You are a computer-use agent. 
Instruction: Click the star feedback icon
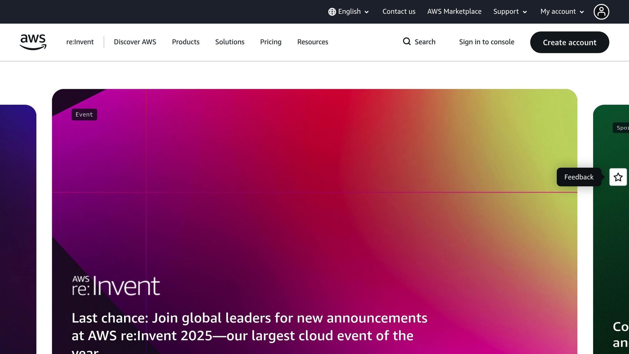point(618,177)
